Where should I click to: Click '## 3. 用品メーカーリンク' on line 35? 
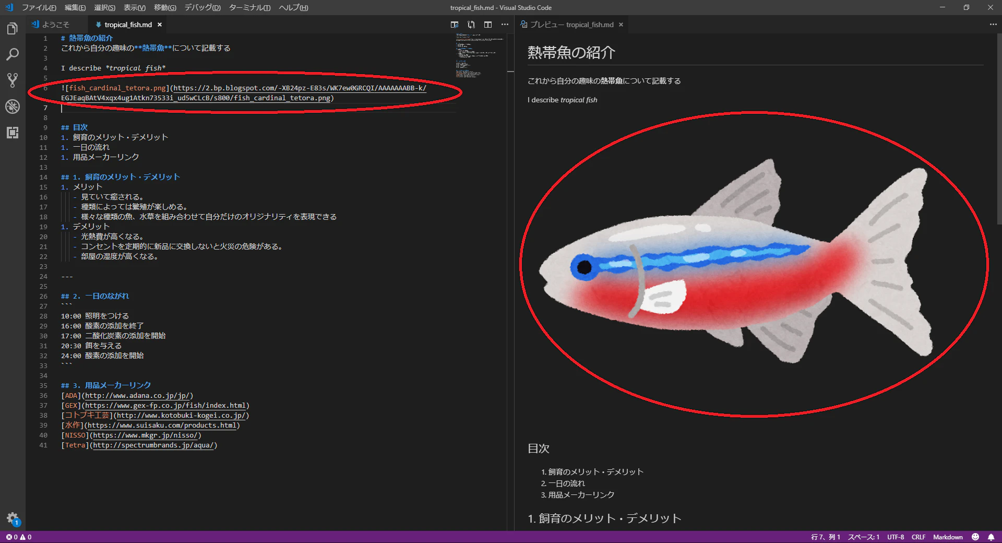[106, 385]
